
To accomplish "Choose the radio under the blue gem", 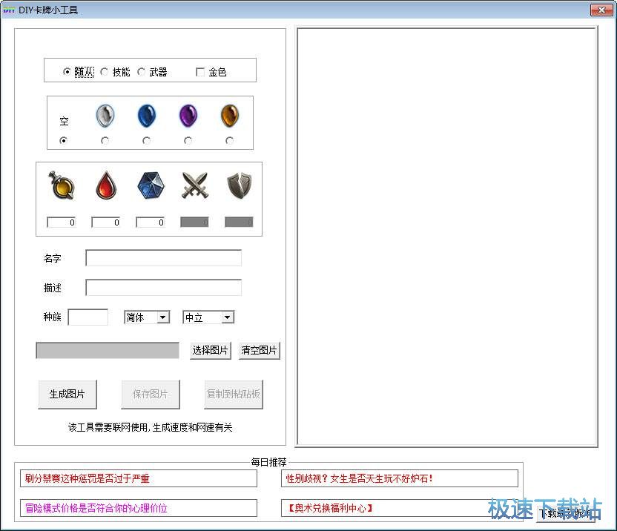I will [146, 140].
